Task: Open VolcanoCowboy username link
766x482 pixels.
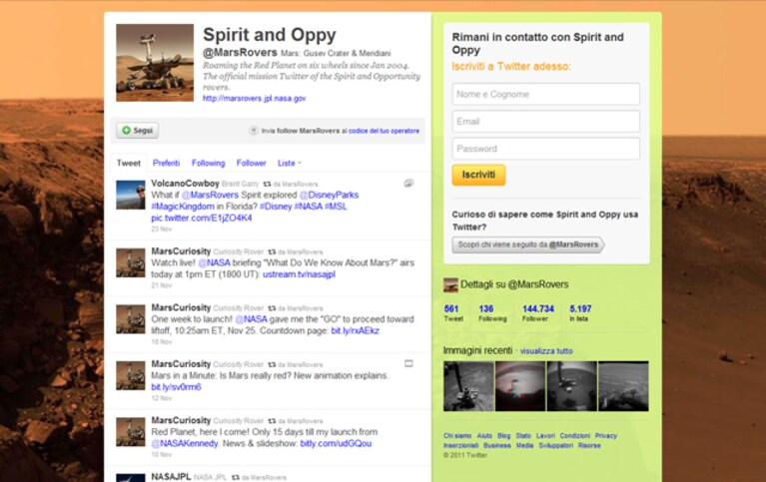Action: click(x=185, y=184)
